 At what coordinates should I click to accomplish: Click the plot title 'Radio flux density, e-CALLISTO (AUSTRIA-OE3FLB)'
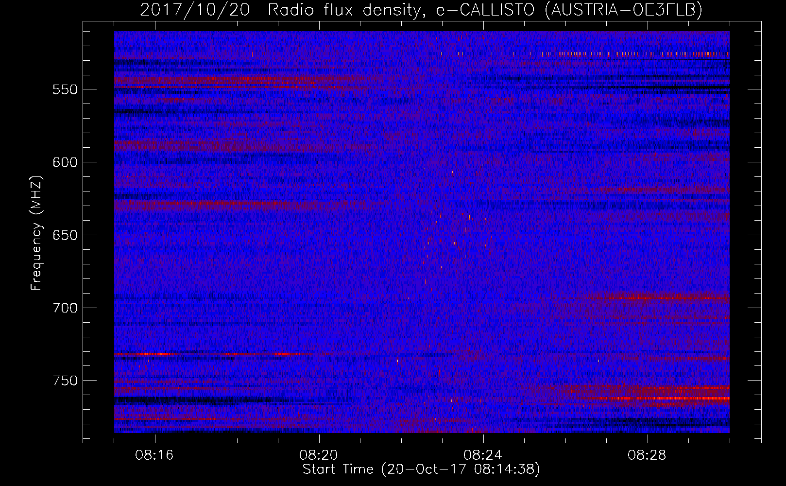click(485, 10)
